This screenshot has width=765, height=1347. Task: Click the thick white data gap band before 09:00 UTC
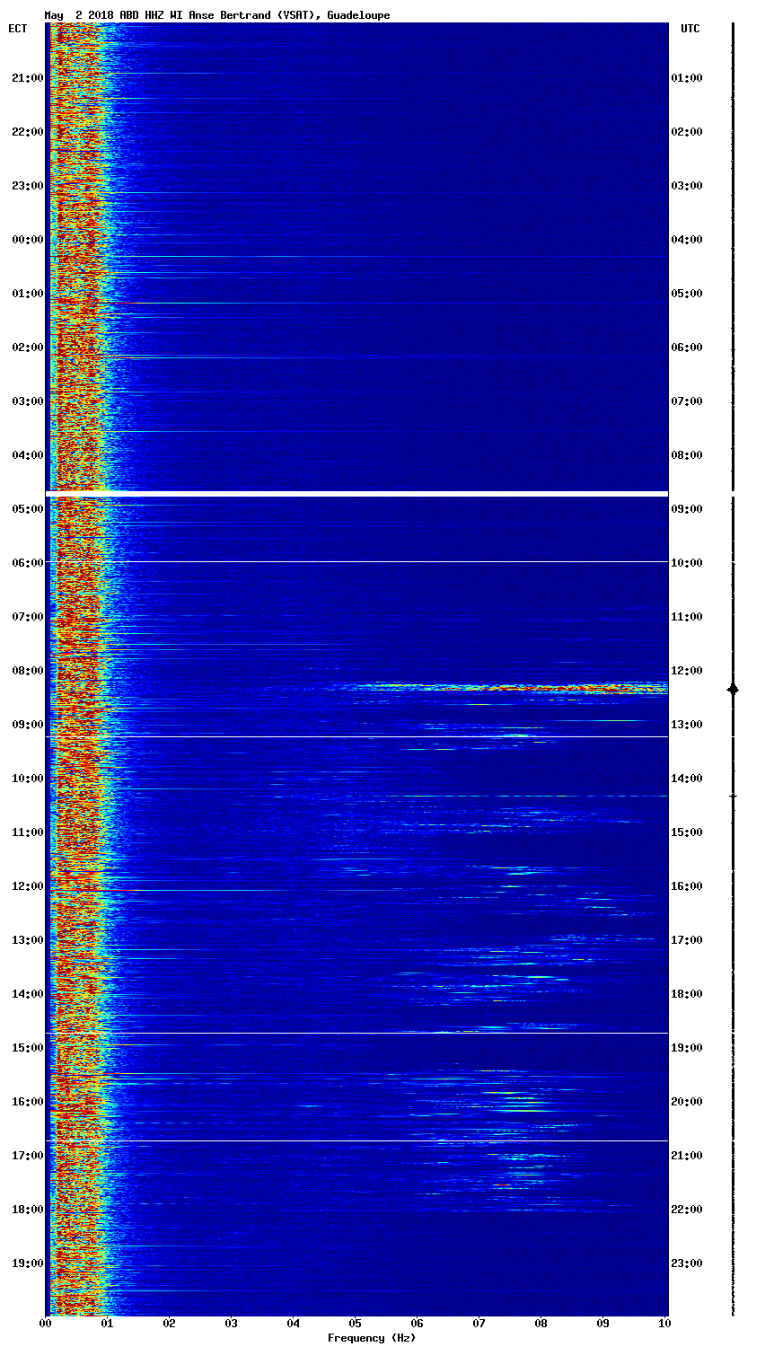pyautogui.click(x=356, y=494)
